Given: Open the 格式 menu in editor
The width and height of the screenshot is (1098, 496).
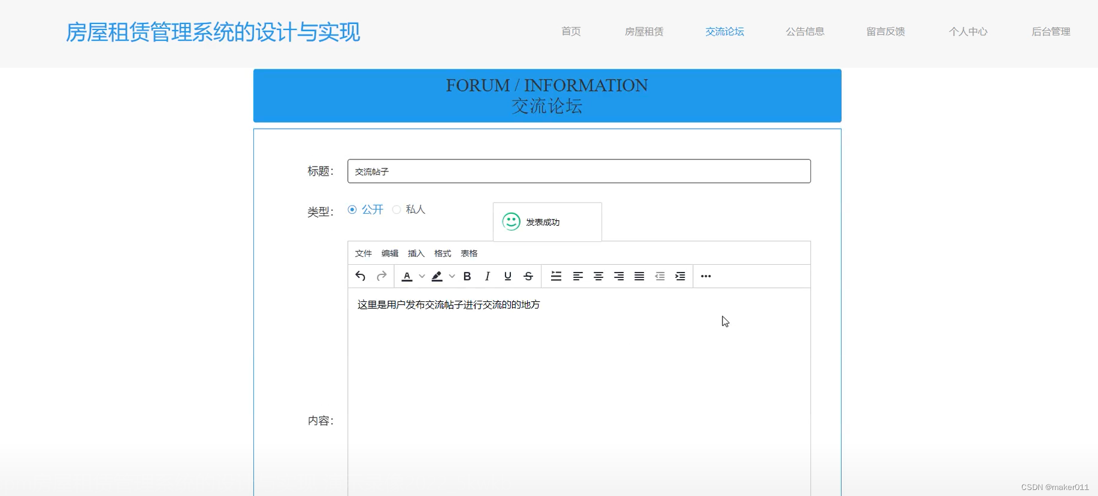Looking at the screenshot, I should click(443, 253).
